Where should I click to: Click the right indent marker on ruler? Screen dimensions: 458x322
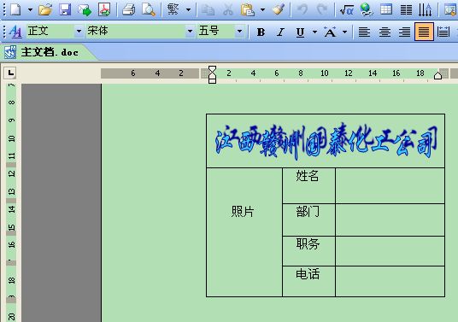click(437, 76)
